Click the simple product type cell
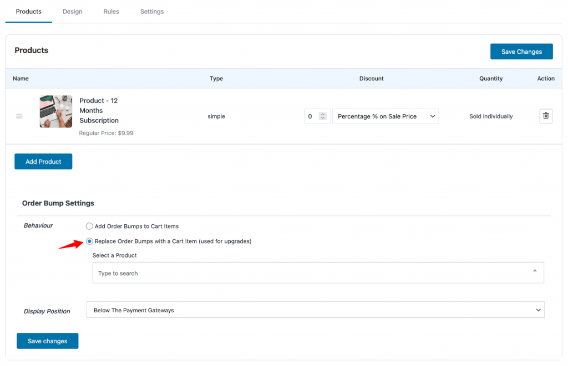This screenshot has height=366, width=568. pos(216,116)
